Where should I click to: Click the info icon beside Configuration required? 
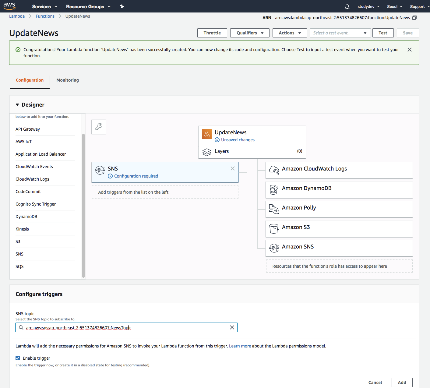(x=110, y=176)
